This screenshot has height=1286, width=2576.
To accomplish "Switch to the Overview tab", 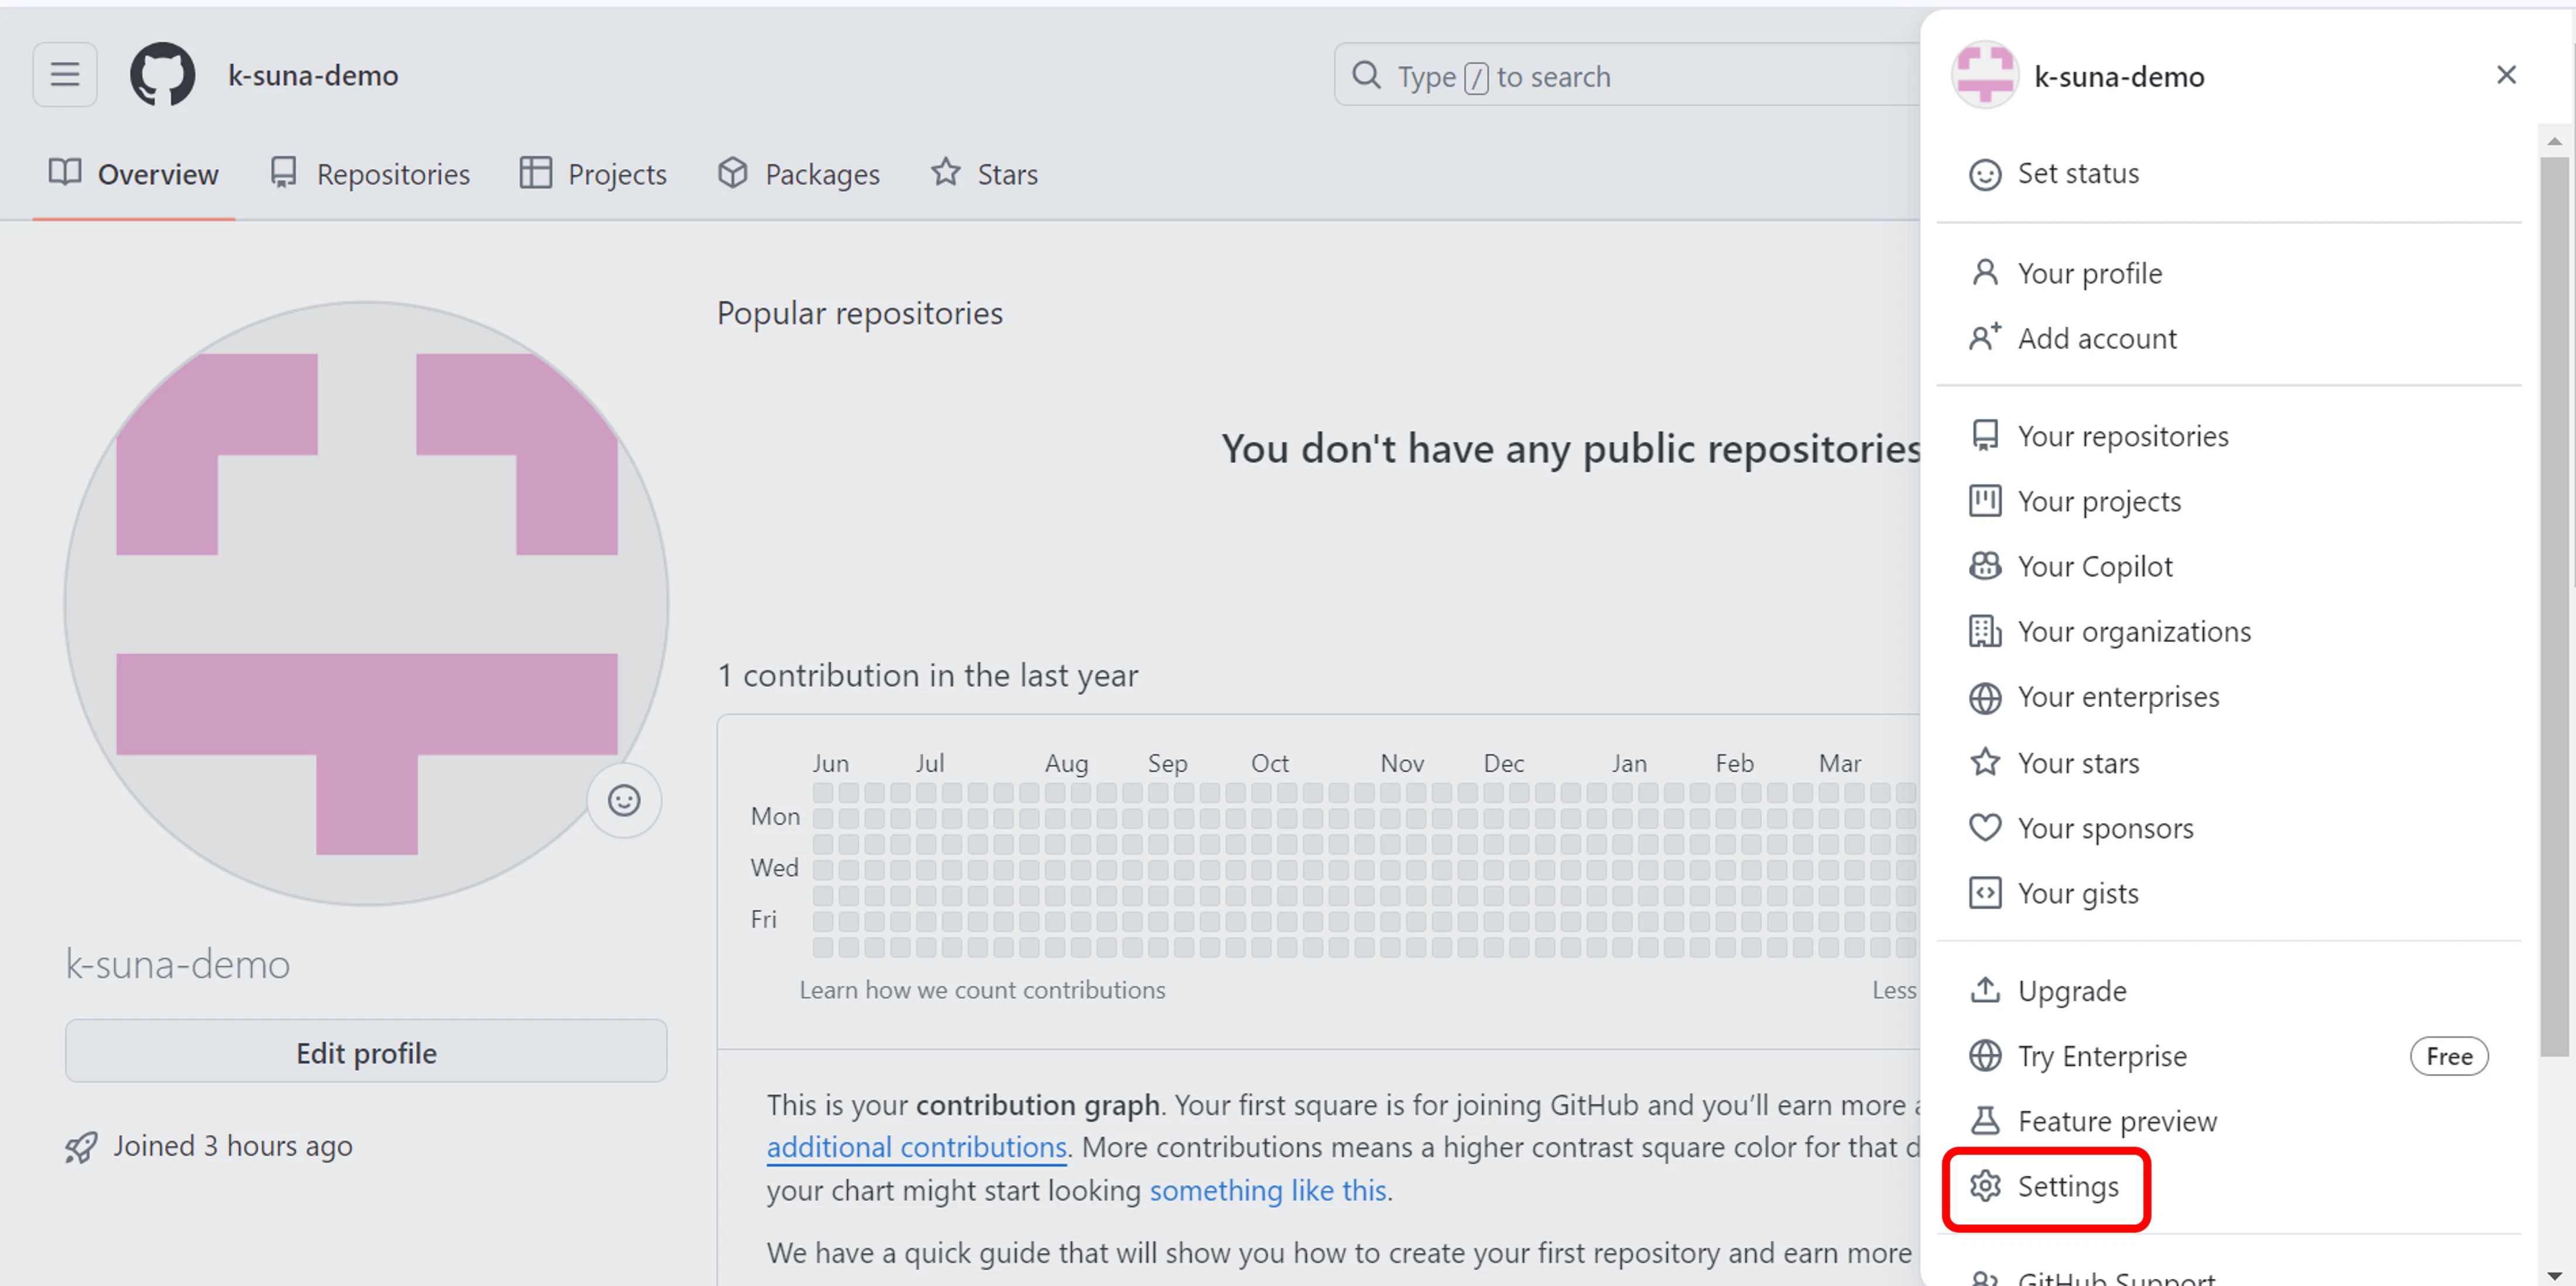I will pyautogui.click(x=133, y=174).
